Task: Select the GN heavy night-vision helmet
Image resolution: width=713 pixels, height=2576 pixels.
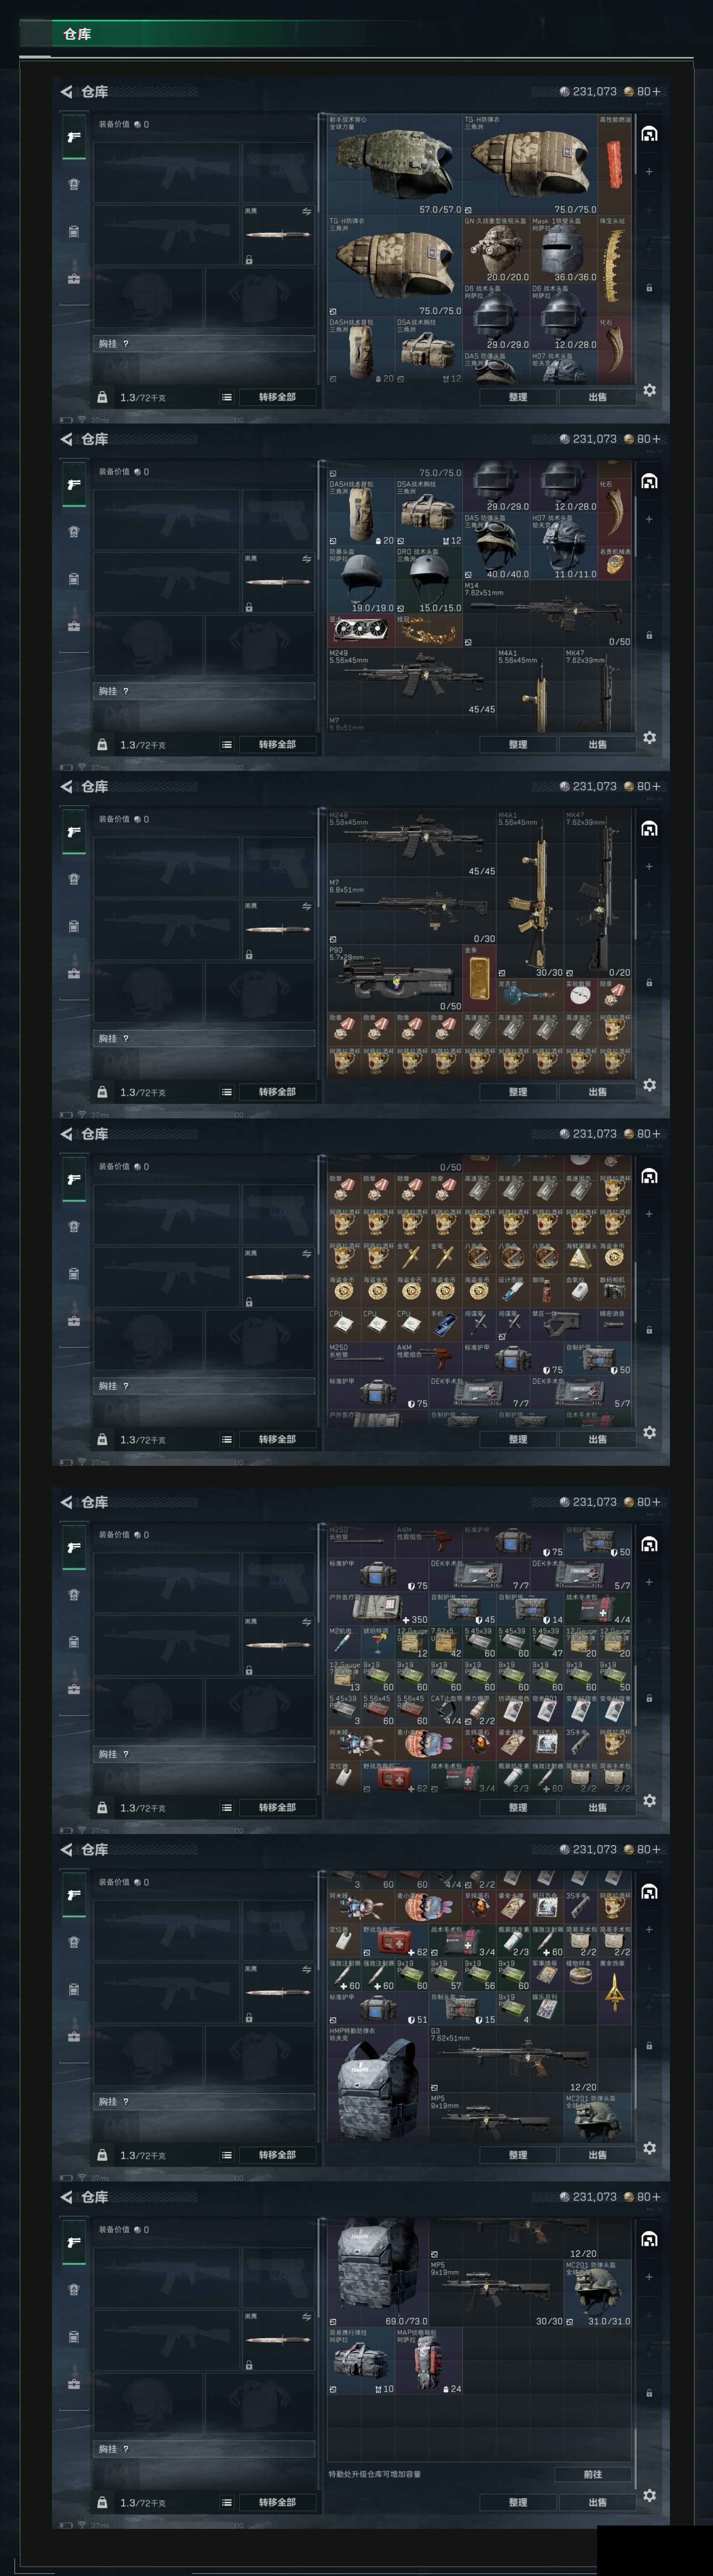Action: (496, 250)
